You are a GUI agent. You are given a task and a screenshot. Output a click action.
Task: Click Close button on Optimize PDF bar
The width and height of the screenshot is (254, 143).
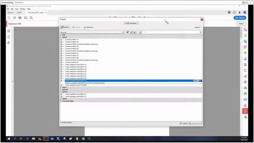click(x=241, y=24)
